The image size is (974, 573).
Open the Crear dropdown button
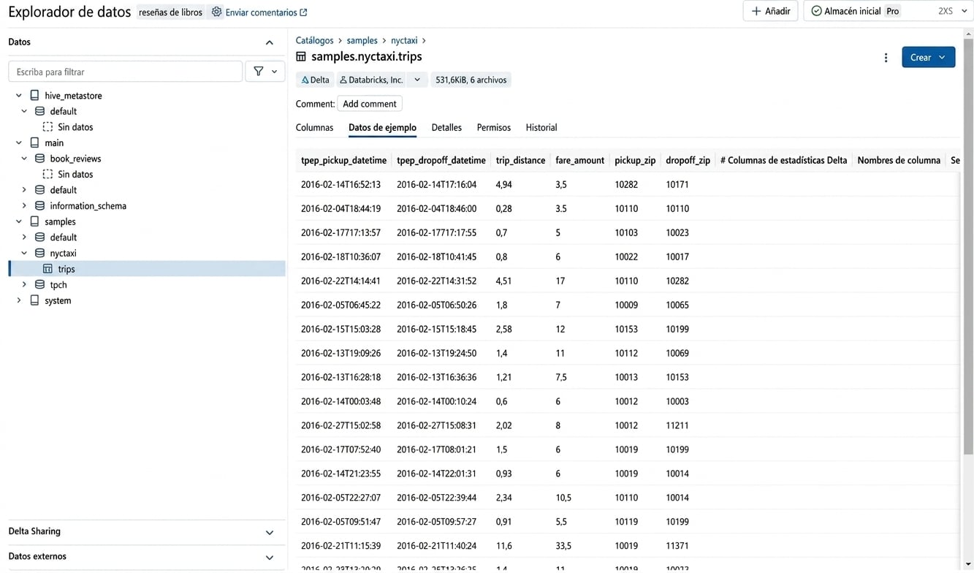click(x=929, y=57)
